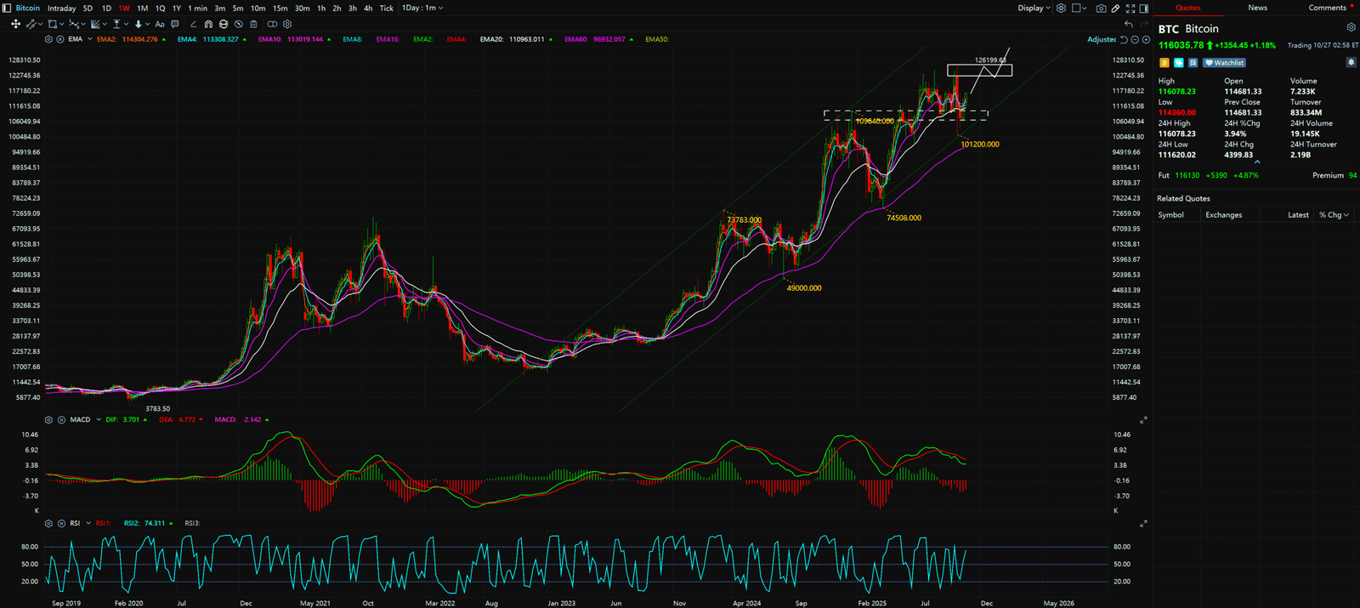Expand the 1Day:1m interval dropdown
This screenshot has width=1360, height=608.
coord(422,9)
